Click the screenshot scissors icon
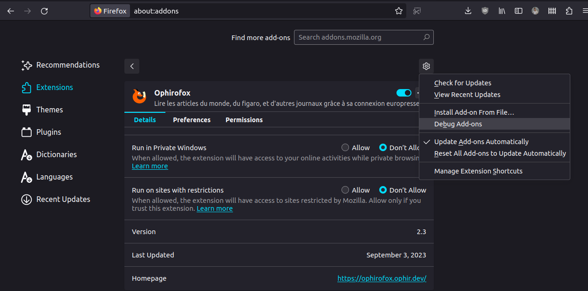Image resolution: width=588 pixels, height=291 pixels. [417, 11]
